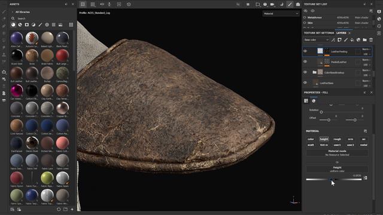Click the symmetry icon in top toolbar
The image size is (383, 215).
[102, 4]
